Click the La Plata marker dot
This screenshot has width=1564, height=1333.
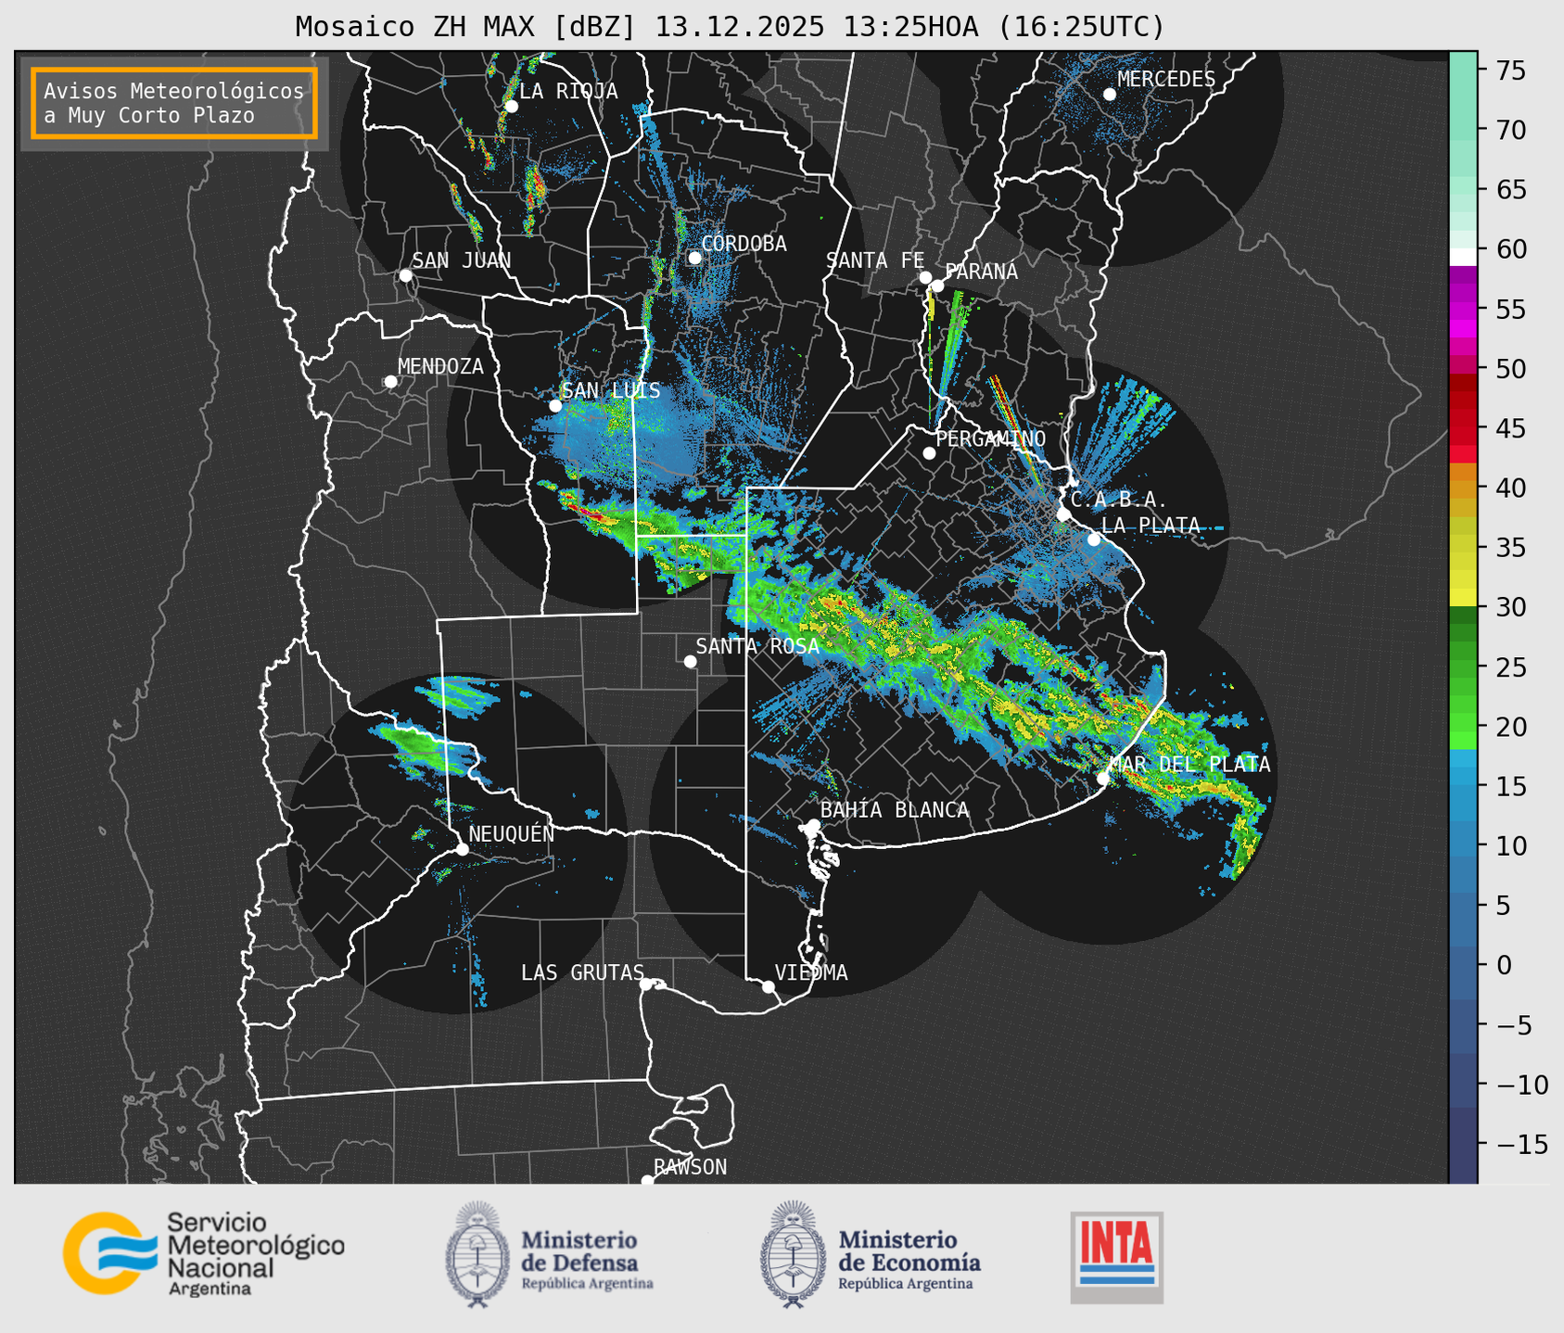tap(1093, 540)
